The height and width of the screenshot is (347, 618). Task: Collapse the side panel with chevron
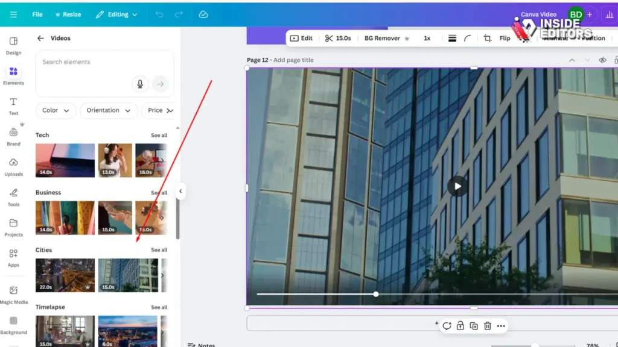(180, 191)
